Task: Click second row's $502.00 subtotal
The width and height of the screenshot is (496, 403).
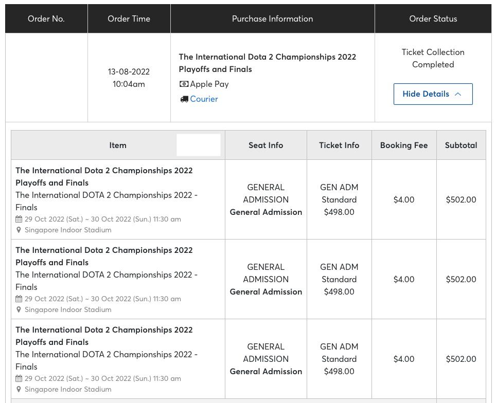Action: click(x=461, y=280)
